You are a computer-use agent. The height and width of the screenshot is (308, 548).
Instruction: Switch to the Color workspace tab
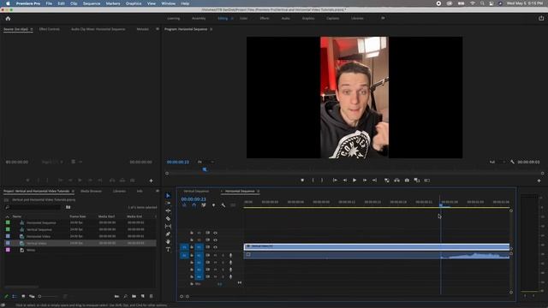[243, 18]
